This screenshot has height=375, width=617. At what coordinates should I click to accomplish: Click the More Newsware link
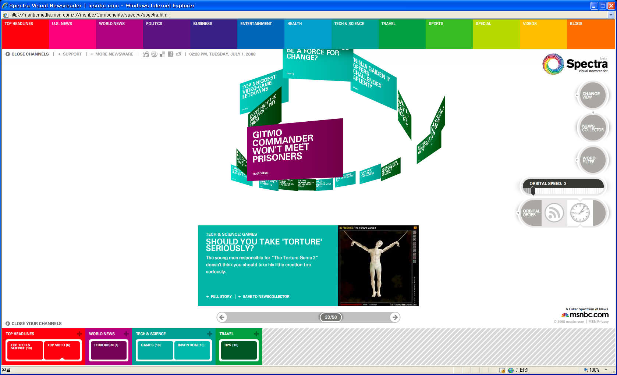coord(114,54)
